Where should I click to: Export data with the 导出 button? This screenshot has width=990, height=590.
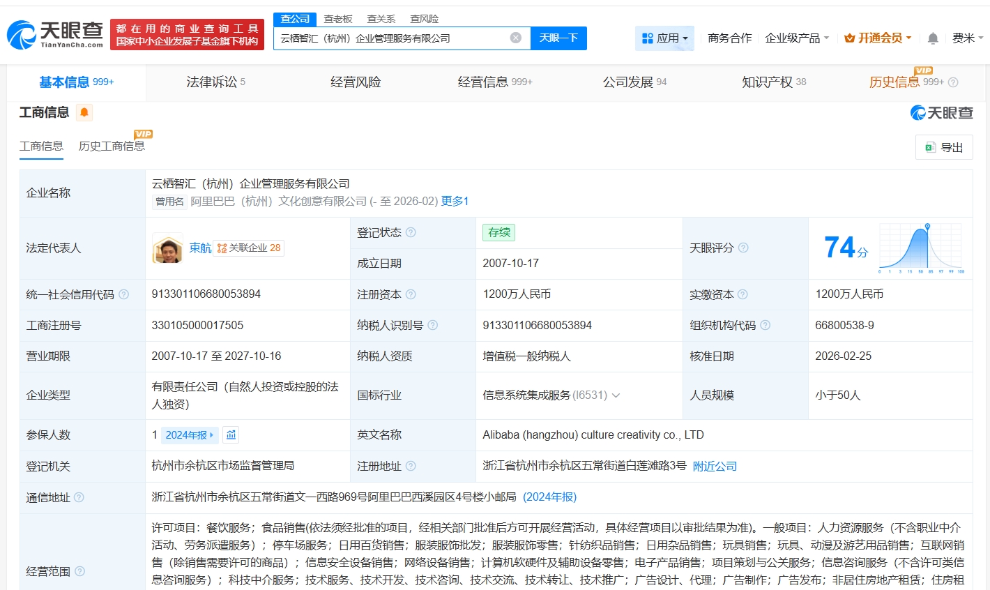[x=944, y=147]
